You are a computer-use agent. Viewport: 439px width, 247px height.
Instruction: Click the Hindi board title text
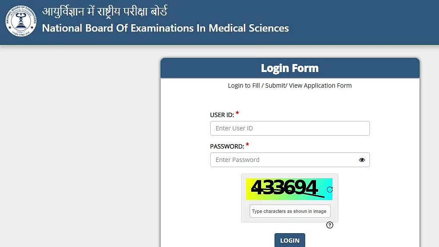click(x=105, y=12)
